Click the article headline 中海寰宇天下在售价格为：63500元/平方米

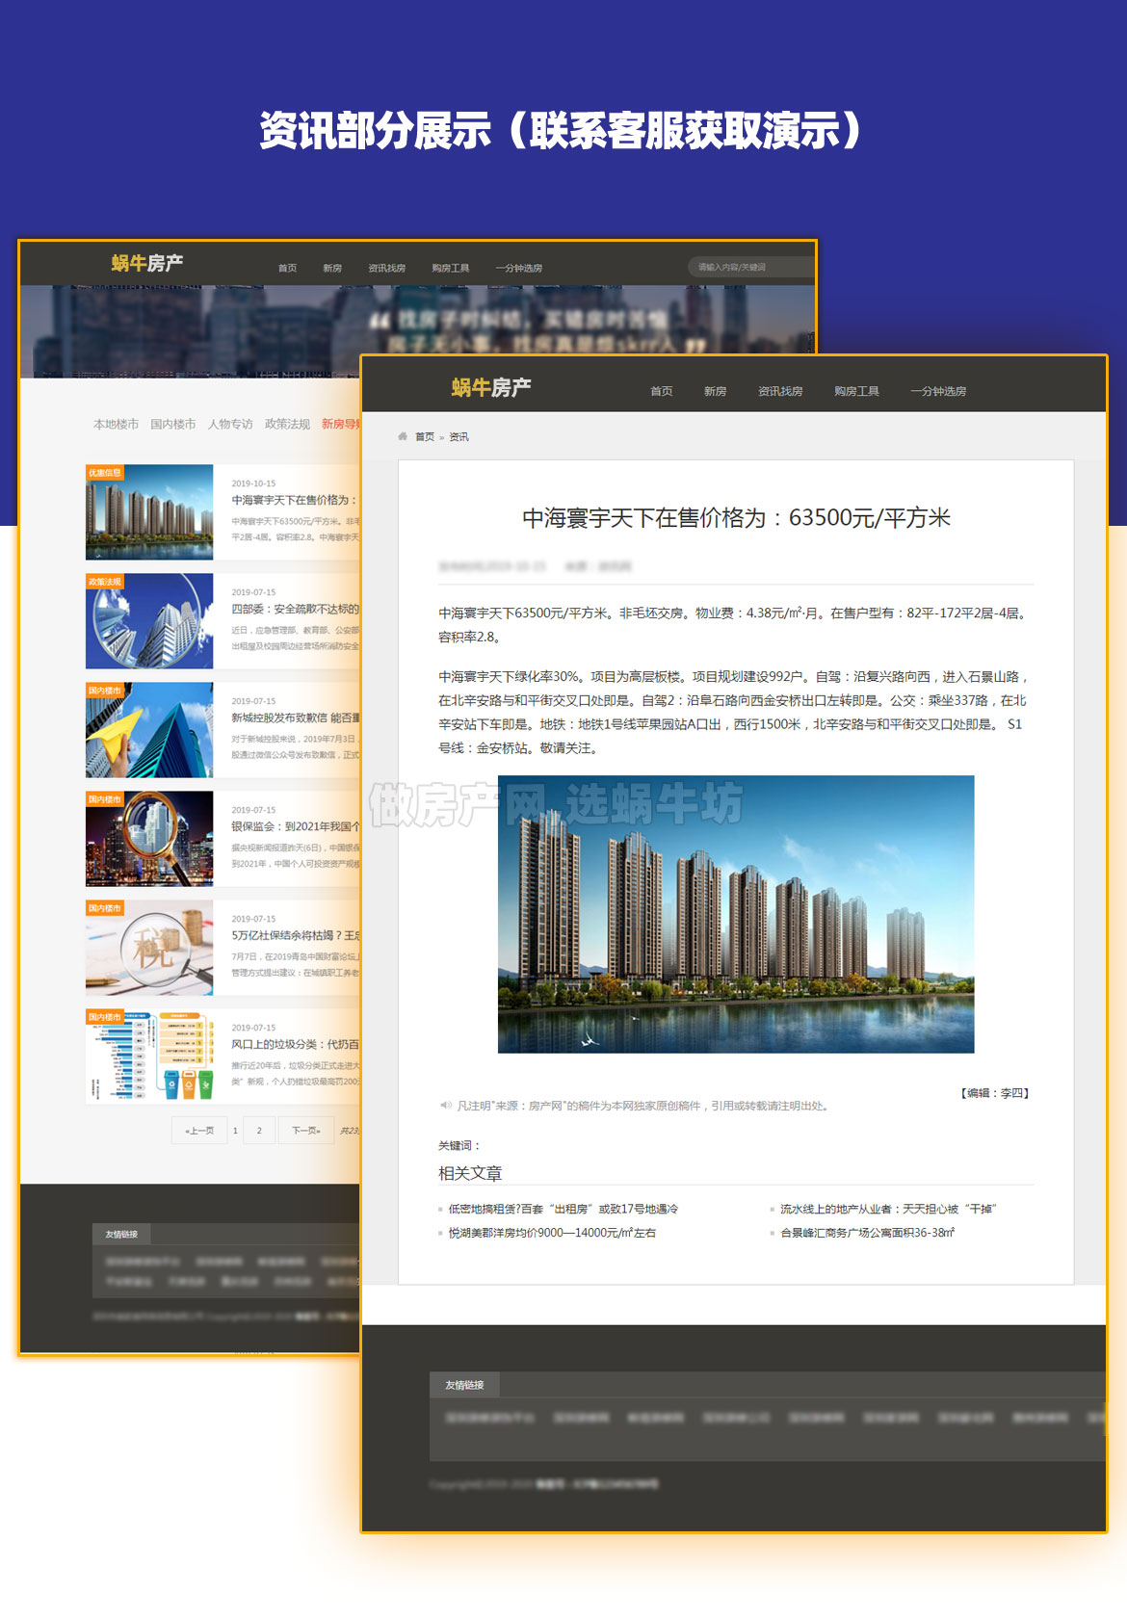click(x=736, y=518)
